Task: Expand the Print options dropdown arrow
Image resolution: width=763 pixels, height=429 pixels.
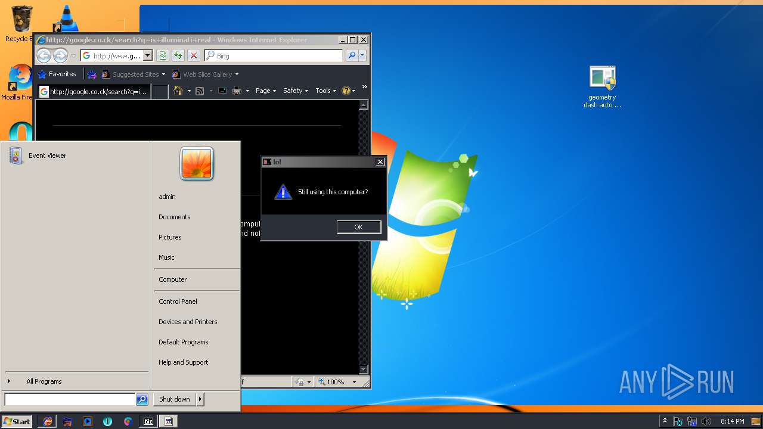Action: (247, 91)
